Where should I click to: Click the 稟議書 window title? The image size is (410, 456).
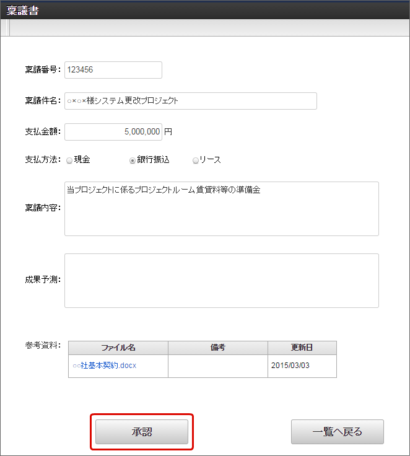tap(23, 11)
